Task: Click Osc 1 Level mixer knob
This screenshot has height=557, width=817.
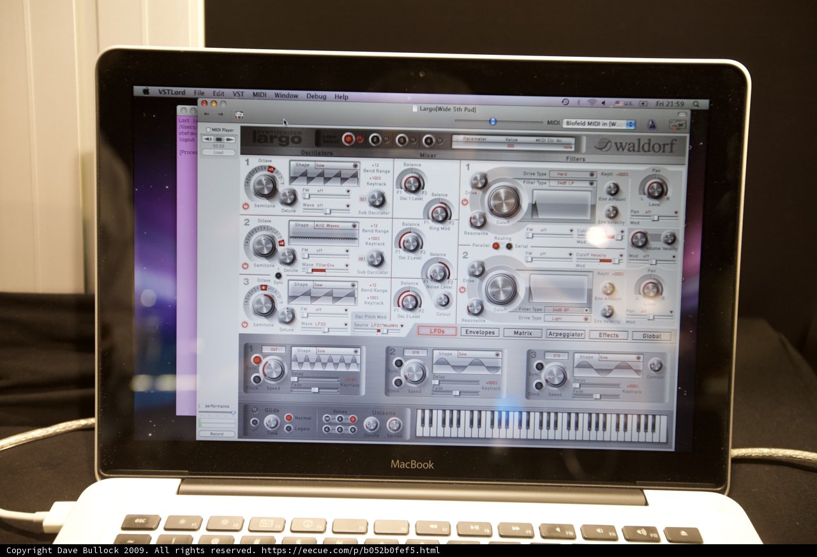Action: pos(412,184)
